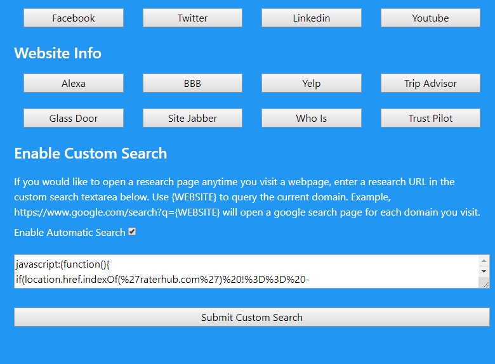Click the Site Jabber button

pyautogui.click(x=192, y=118)
